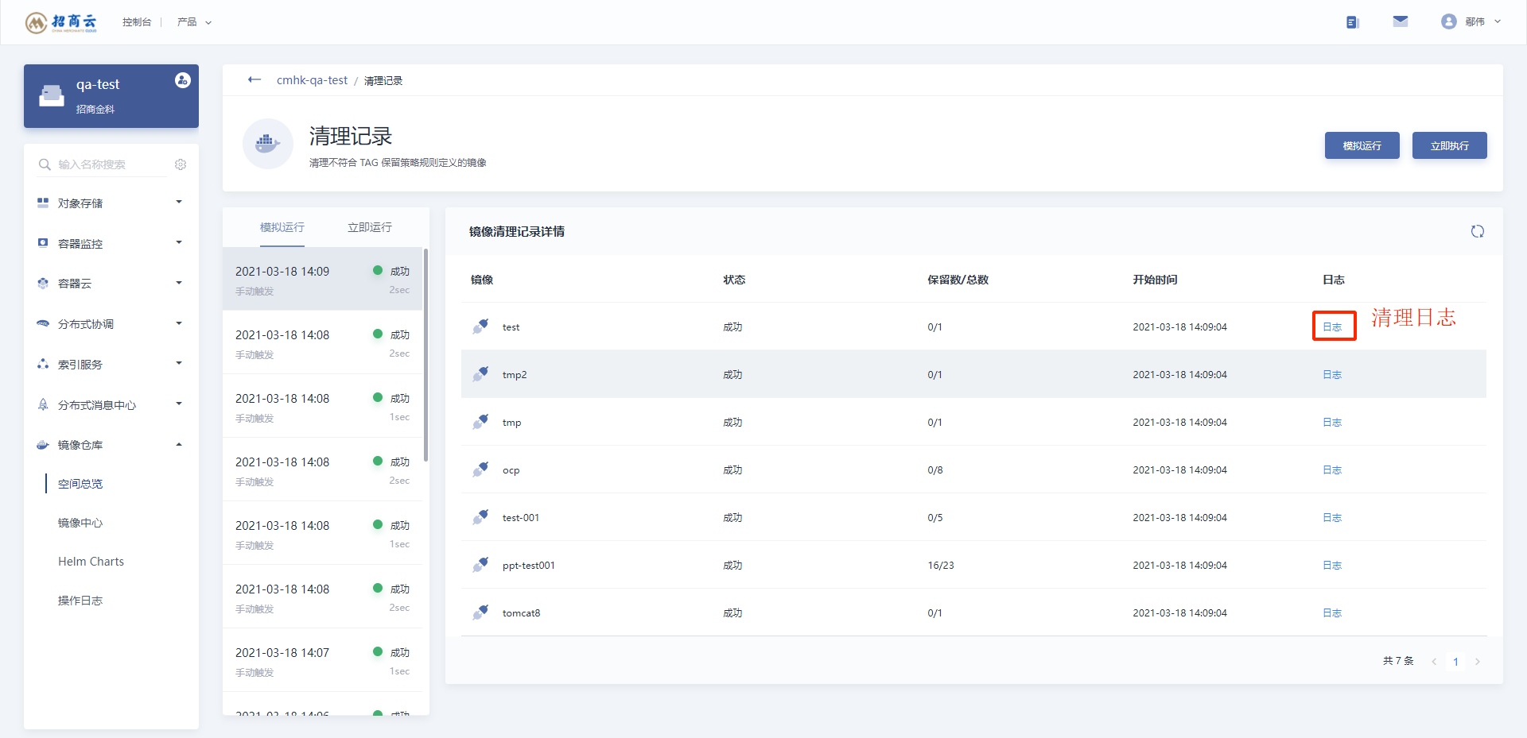Open 空间总览 in the sidebar

pos(80,484)
